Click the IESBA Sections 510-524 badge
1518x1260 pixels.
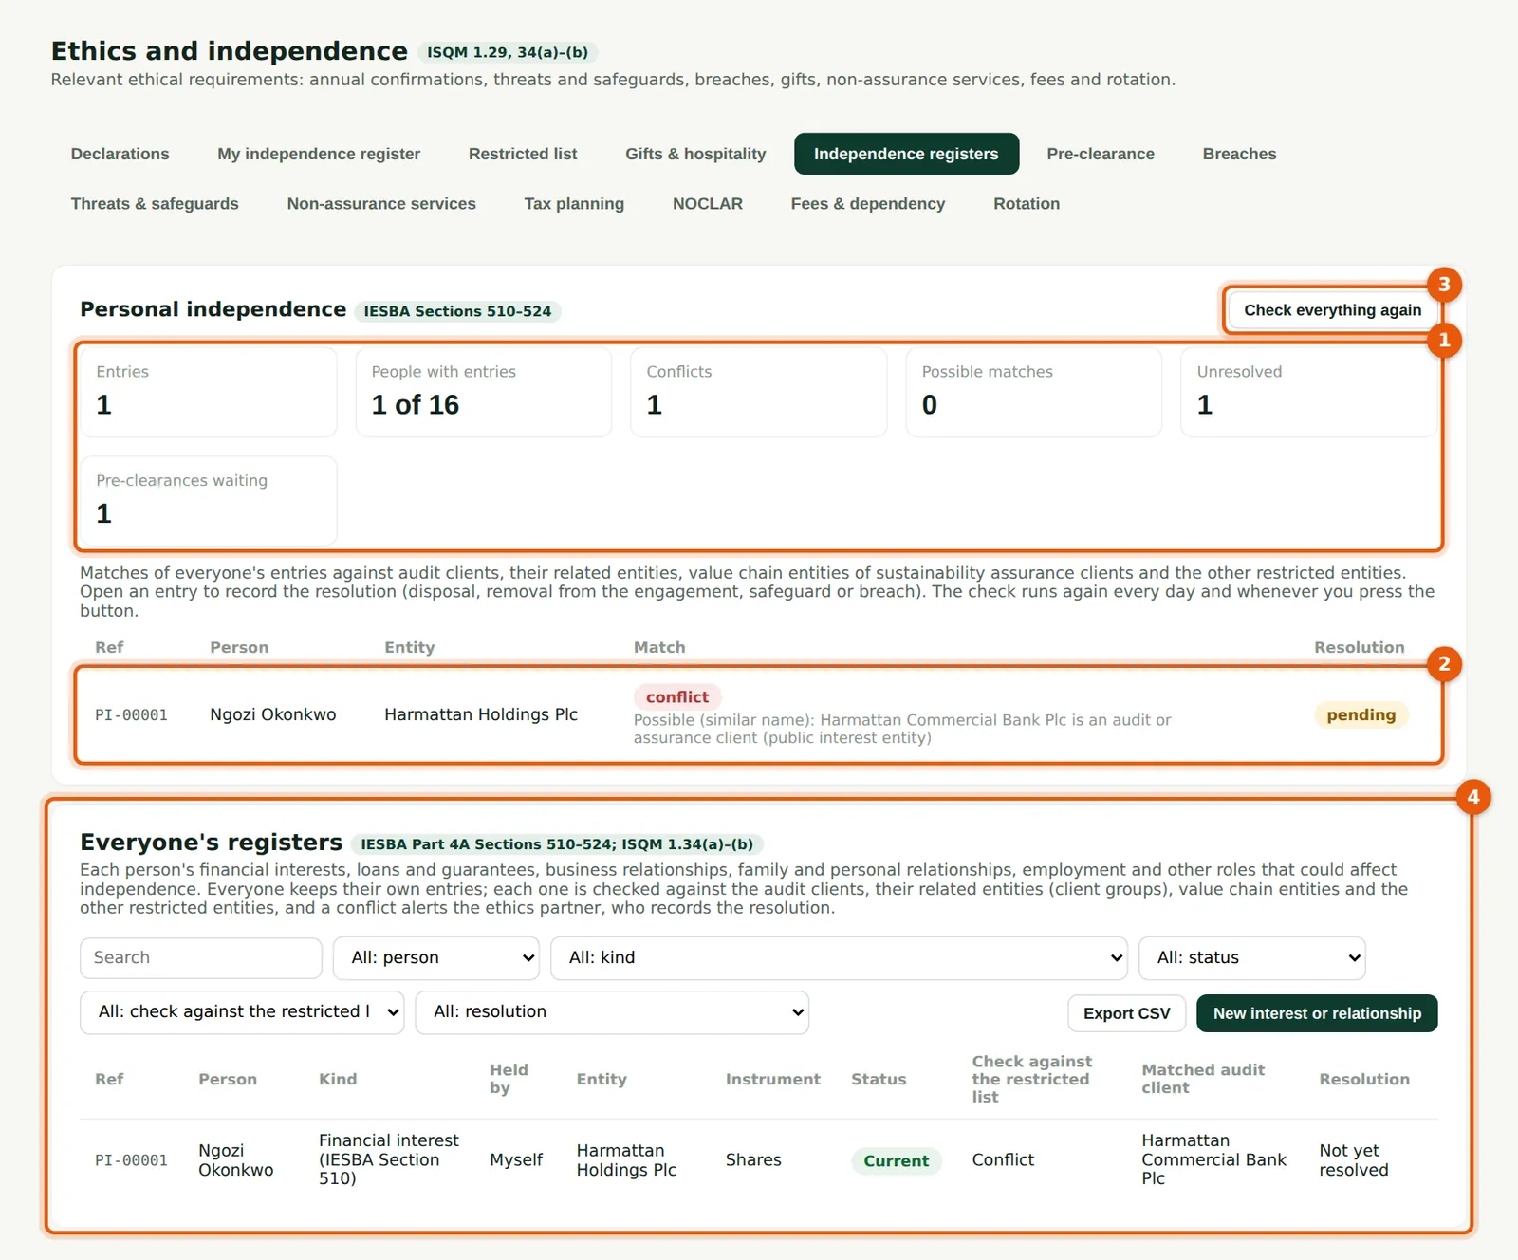[x=457, y=311]
